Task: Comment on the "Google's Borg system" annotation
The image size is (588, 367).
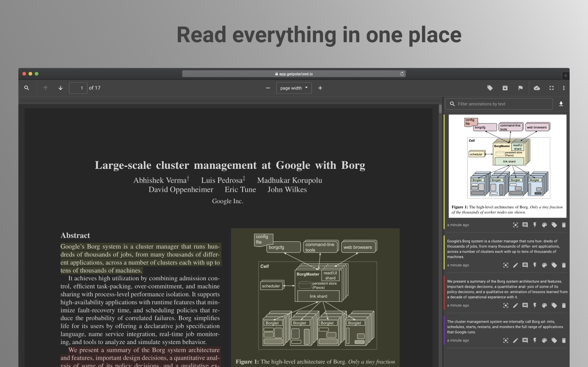Action: 525,265
